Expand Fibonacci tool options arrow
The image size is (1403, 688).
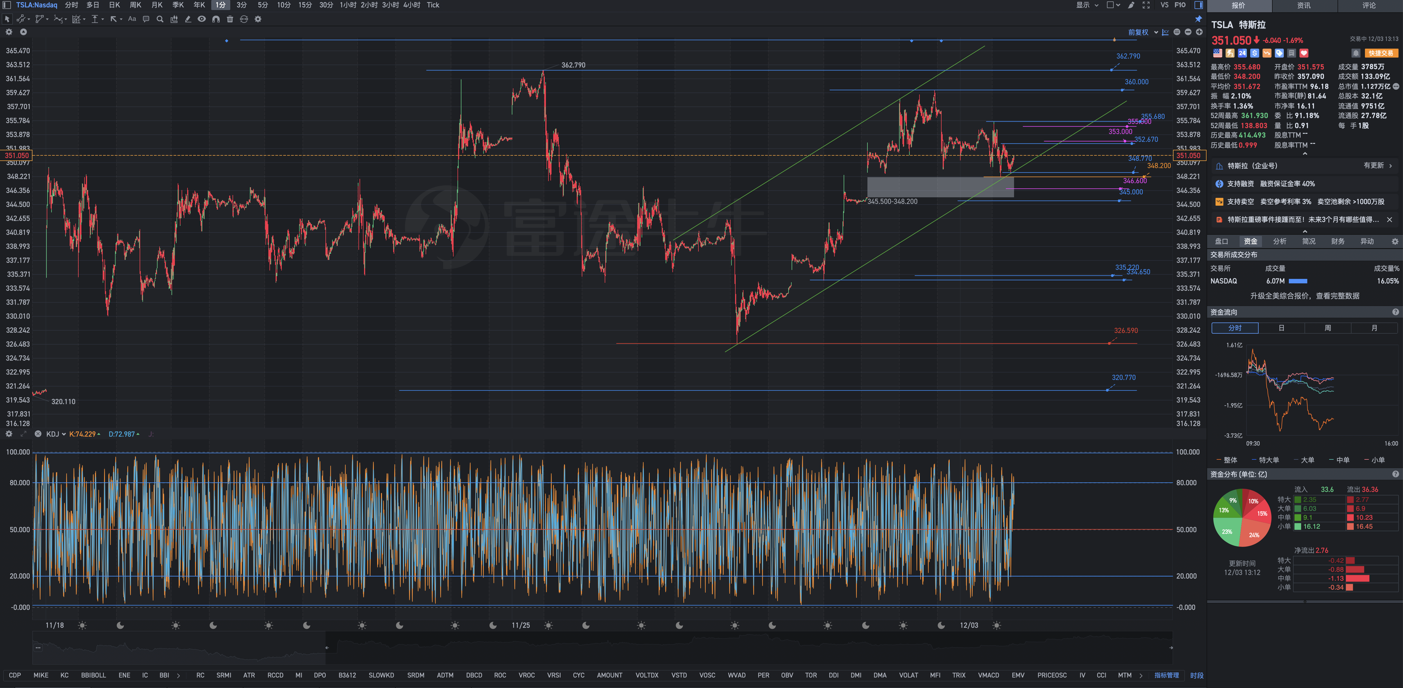(x=84, y=20)
